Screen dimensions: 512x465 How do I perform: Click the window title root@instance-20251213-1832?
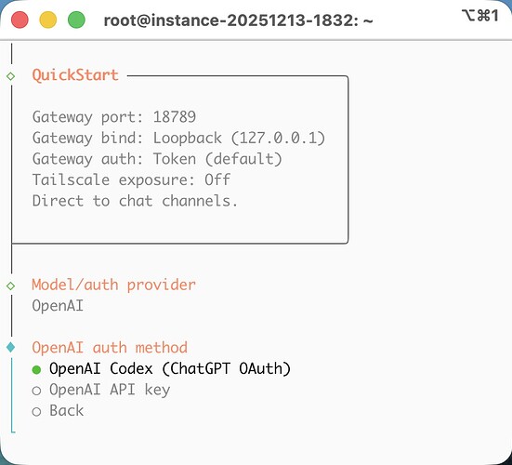coord(238,20)
